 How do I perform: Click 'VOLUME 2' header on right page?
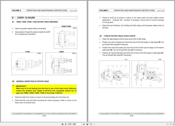point(104,10)
